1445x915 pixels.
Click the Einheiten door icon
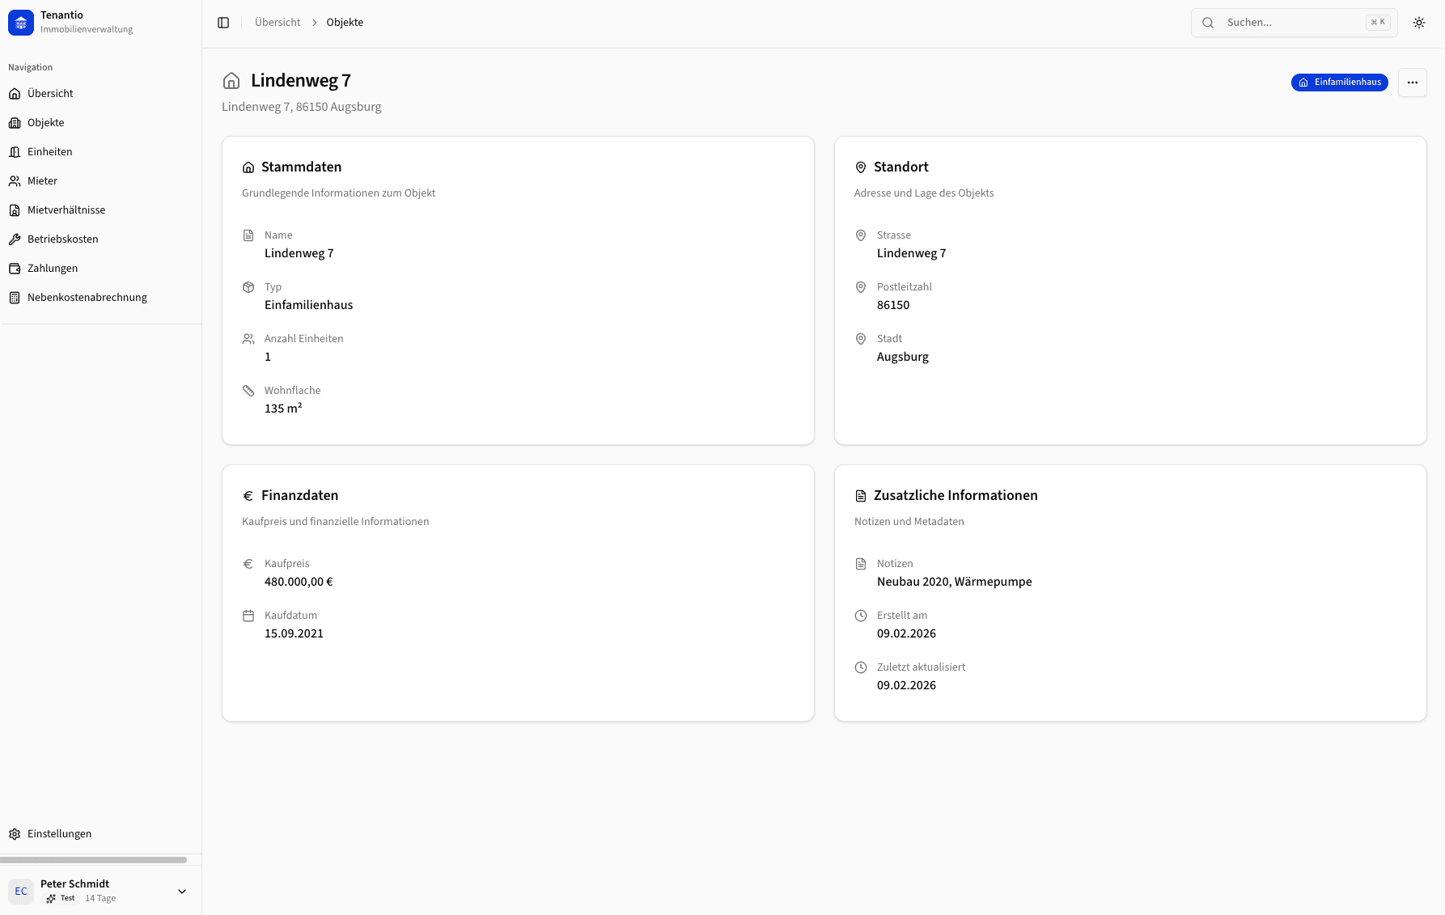pyautogui.click(x=15, y=152)
